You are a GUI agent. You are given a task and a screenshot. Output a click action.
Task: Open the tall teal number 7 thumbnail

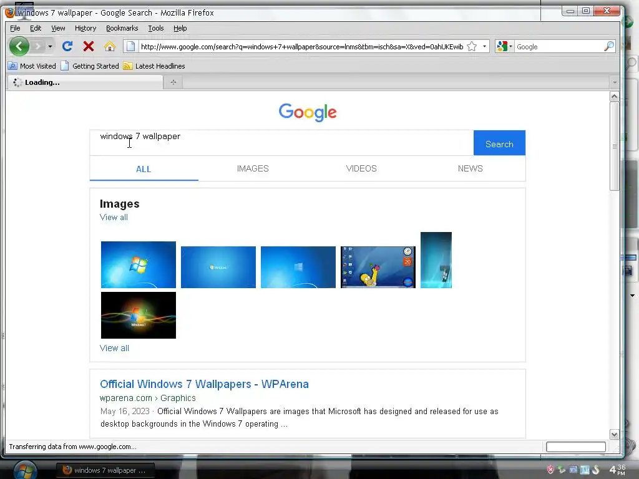(436, 260)
